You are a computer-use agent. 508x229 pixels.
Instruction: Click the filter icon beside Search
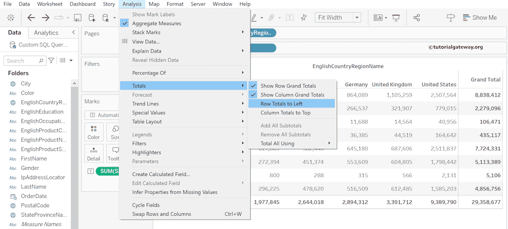51,60
